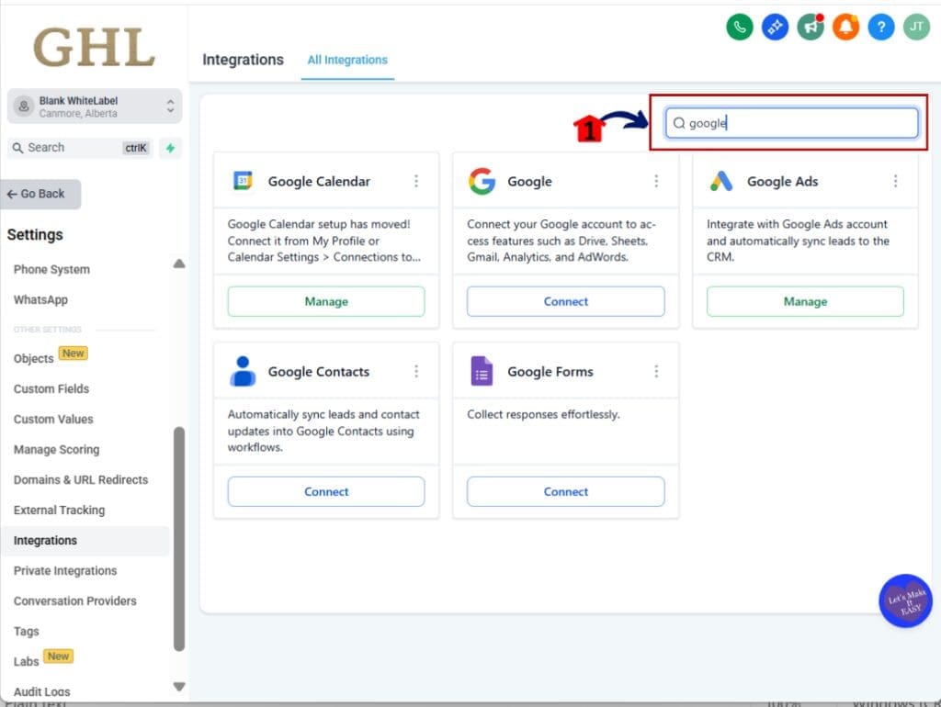The height and width of the screenshot is (707, 941).
Task: Open WhatsApp settings
Action: [40, 299]
